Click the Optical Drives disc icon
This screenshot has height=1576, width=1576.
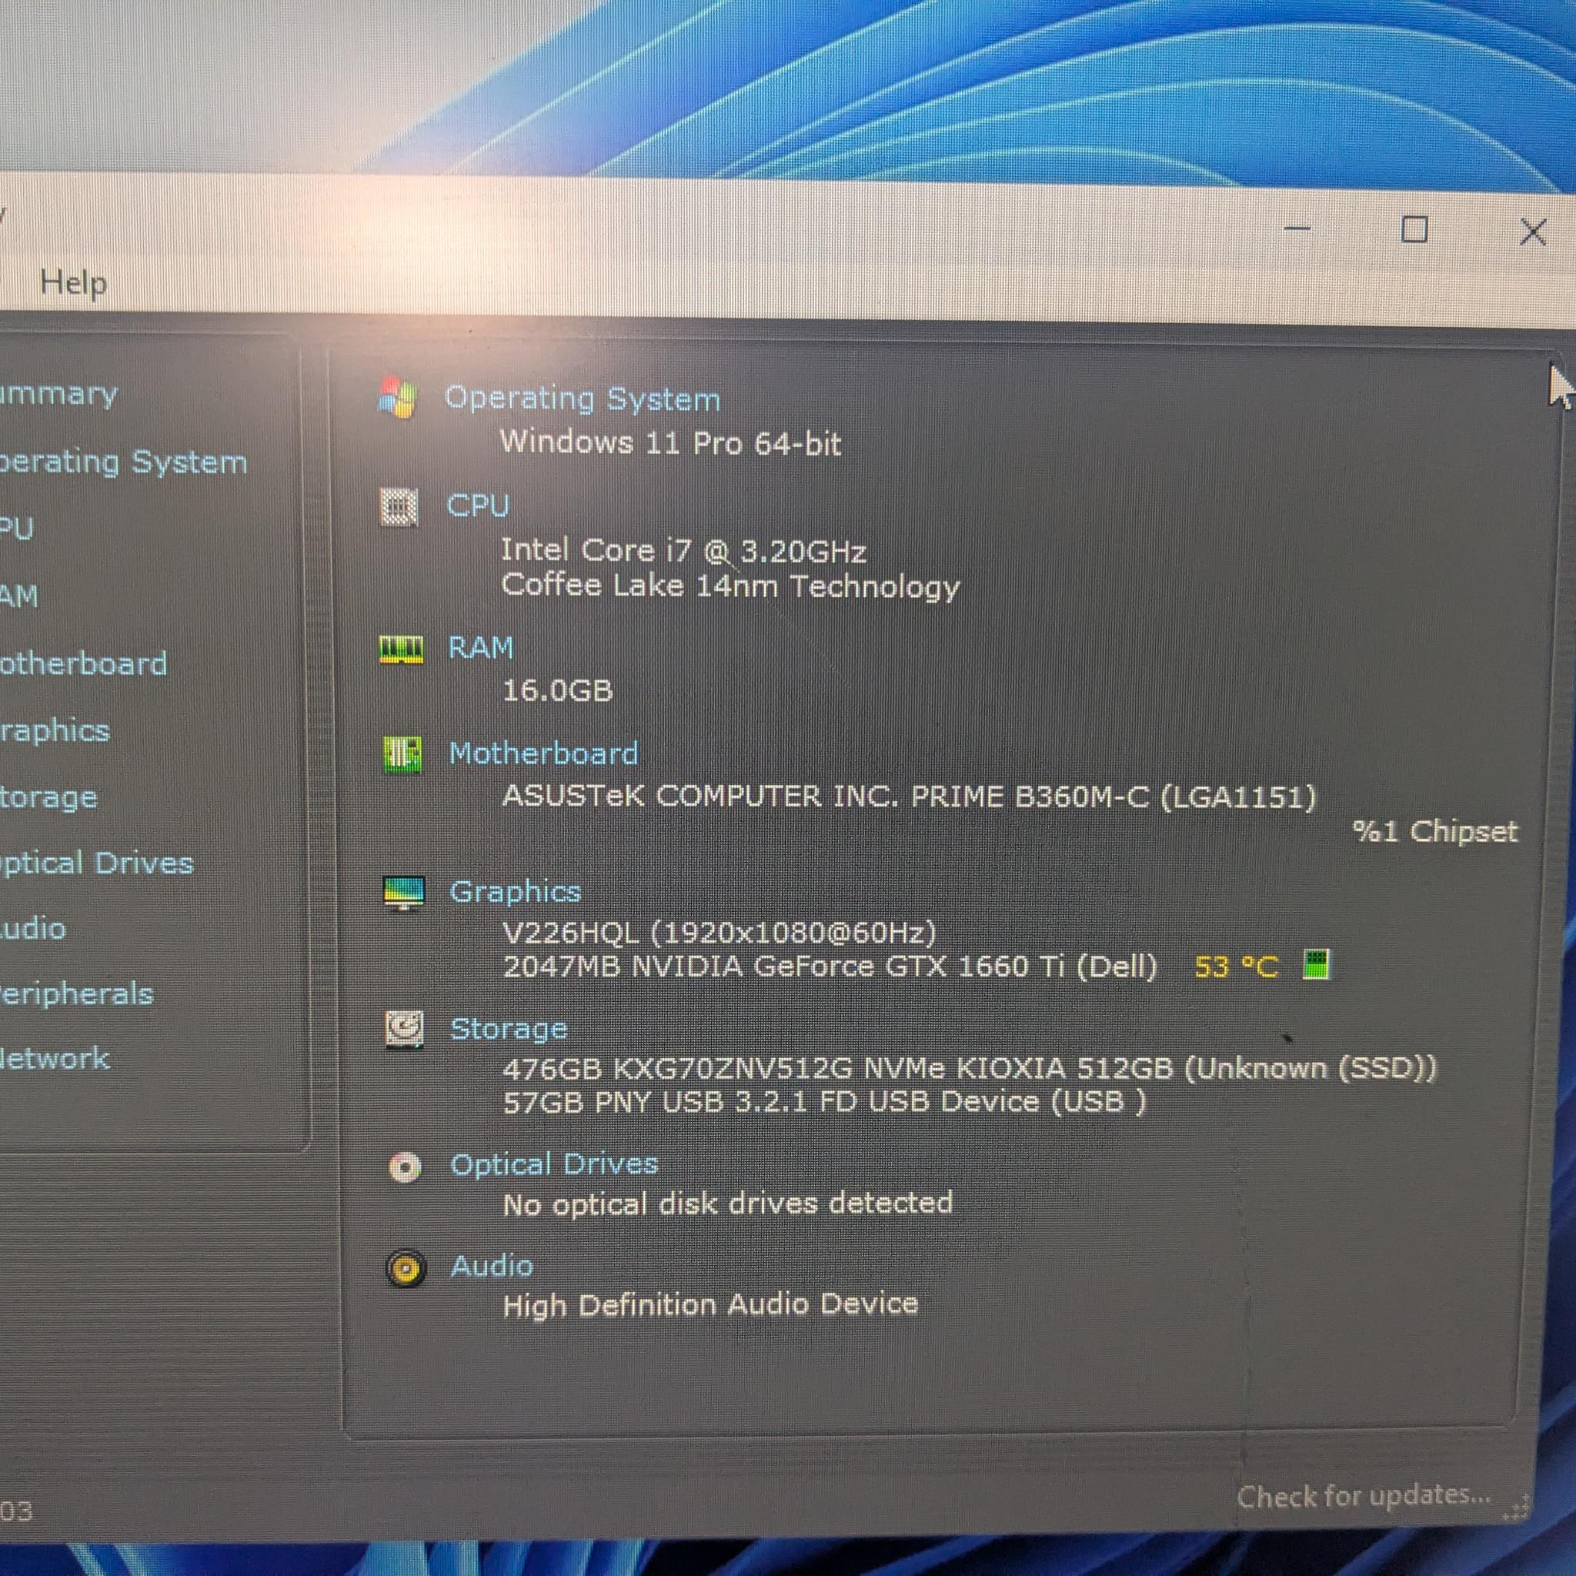pos(406,1167)
